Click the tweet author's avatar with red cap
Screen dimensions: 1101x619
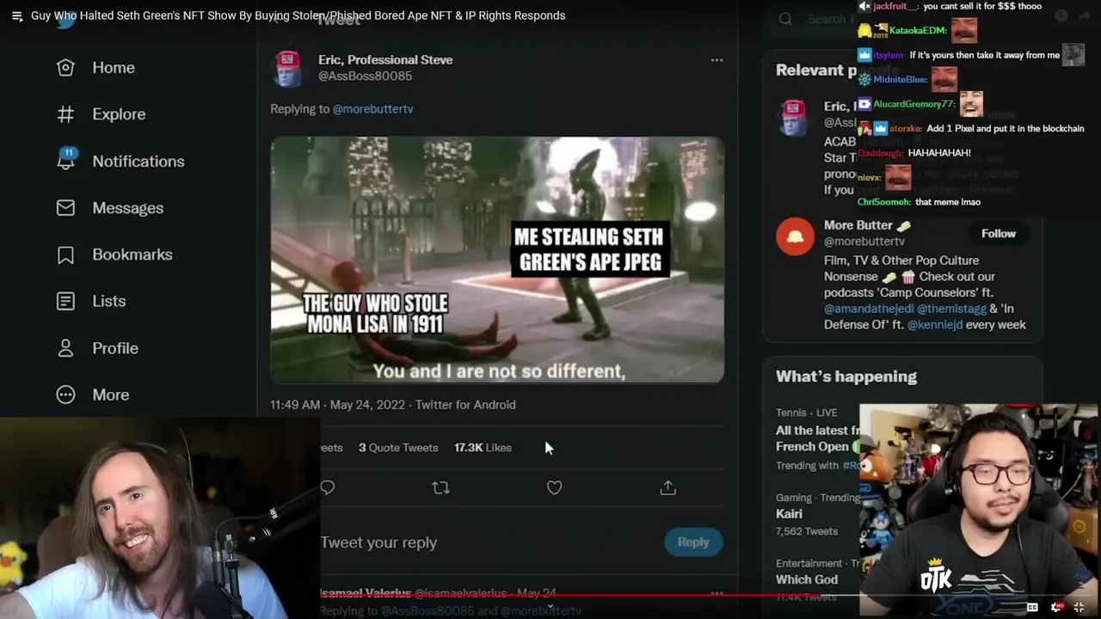coord(287,68)
